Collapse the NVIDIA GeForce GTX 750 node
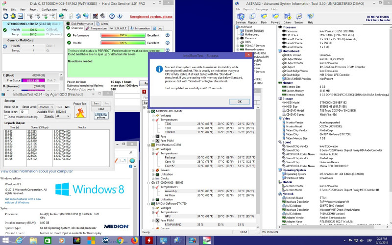Image resolution: width=392 pixels, height=245 pixels. [x=149, y=204]
